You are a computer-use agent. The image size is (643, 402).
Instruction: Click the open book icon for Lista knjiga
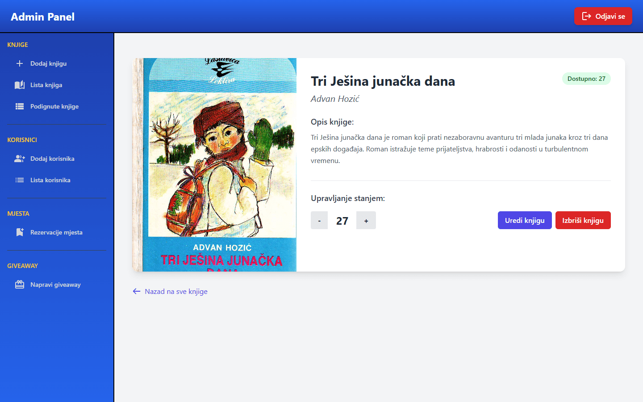[x=20, y=85]
